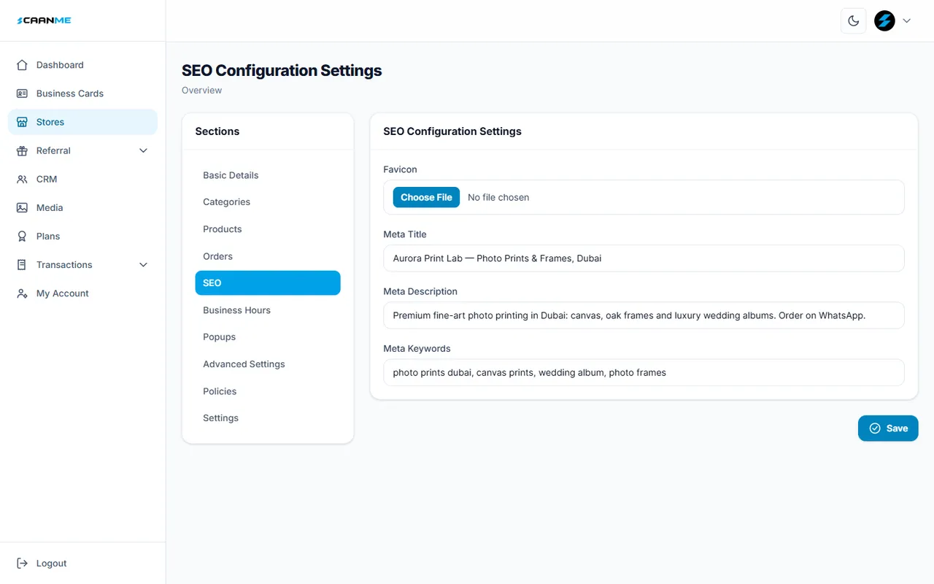Click the Transactions receipt icon
This screenshot has height=584, width=934.
(x=22, y=264)
